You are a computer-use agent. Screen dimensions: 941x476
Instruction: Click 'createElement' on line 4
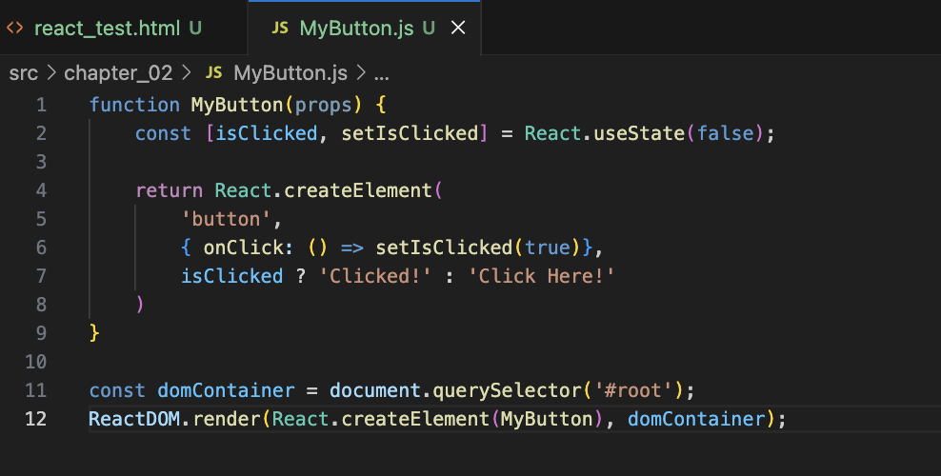click(358, 190)
